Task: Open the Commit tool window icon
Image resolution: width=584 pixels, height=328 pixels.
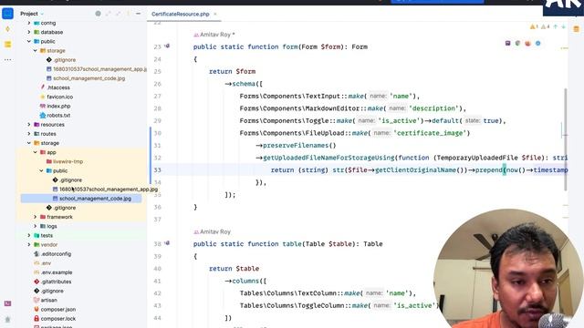Action: 7,29
